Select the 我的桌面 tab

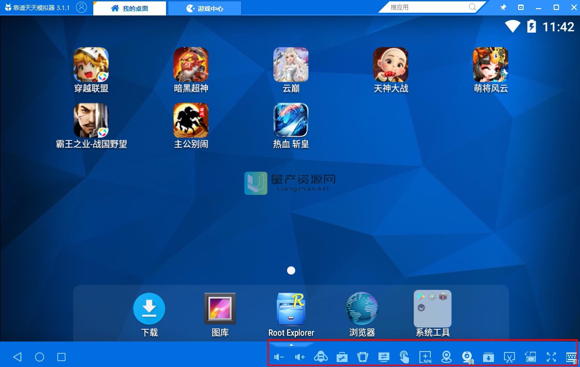tap(130, 8)
